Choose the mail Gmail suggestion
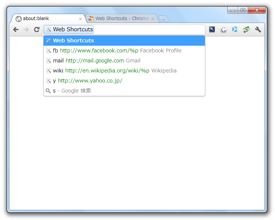 point(124,61)
